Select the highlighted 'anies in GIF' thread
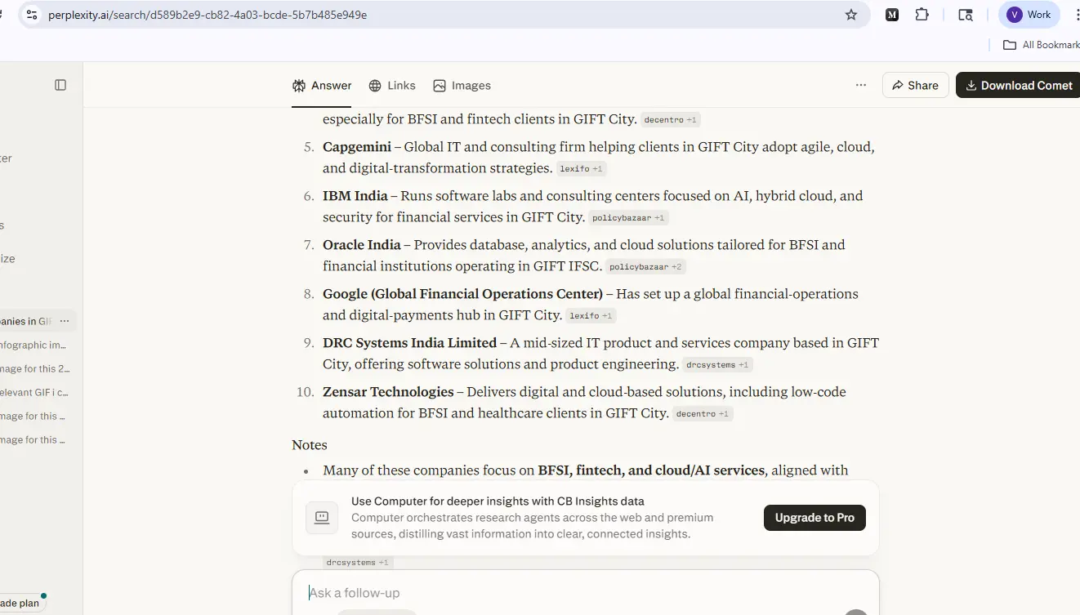The image size is (1080, 615). tap(26, 321)
